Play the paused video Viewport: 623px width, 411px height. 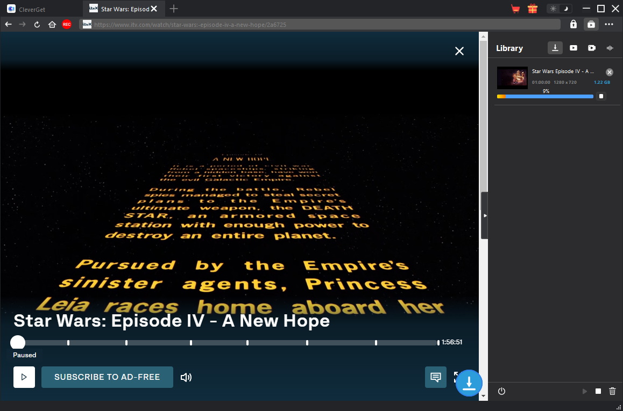coord(24,377)
